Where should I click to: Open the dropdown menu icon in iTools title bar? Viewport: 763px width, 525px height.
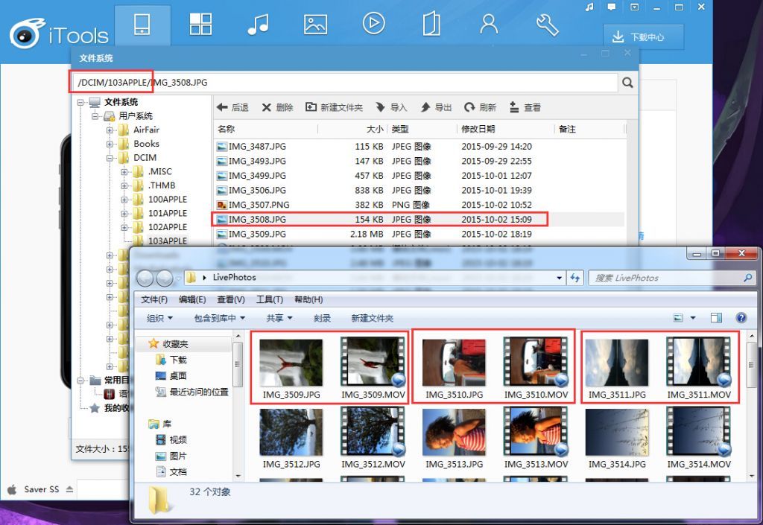pyautogui.click(x=635, y=7)
